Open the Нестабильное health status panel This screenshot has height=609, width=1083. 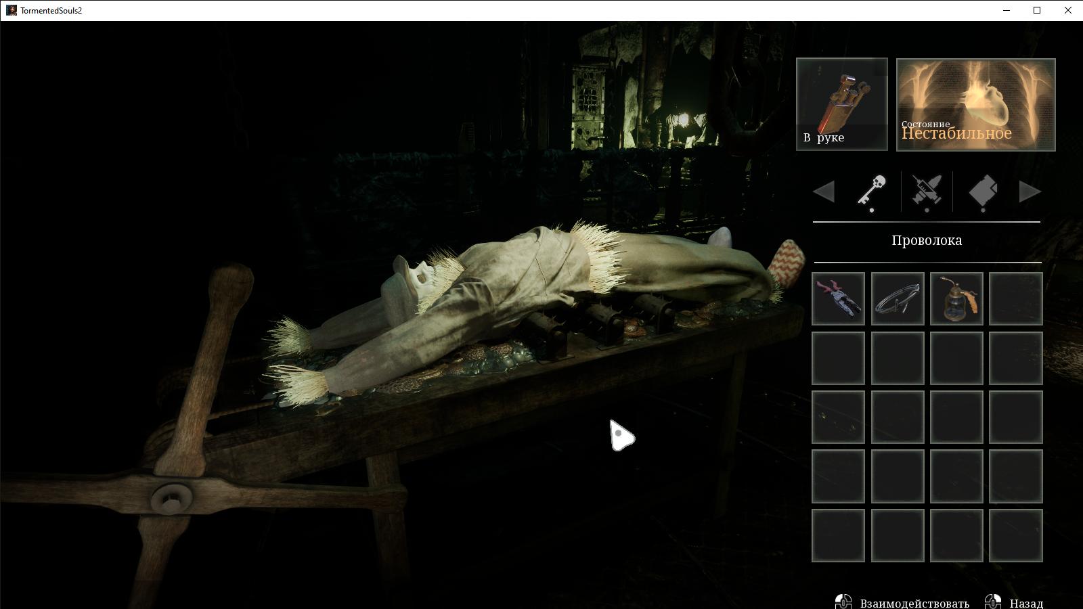pos(976,104)
